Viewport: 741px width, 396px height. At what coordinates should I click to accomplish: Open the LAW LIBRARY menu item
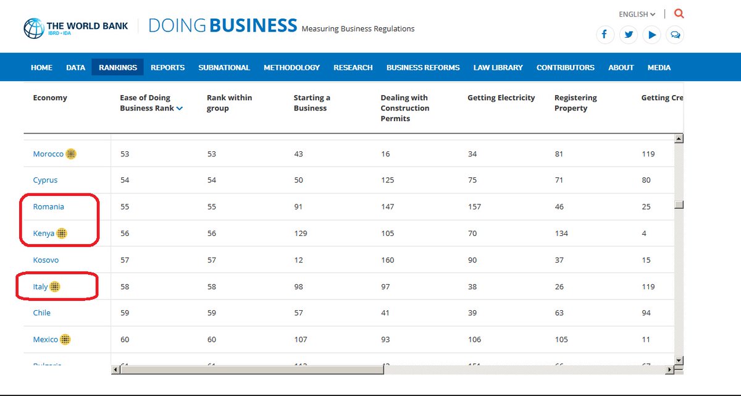tap(498, 67)
